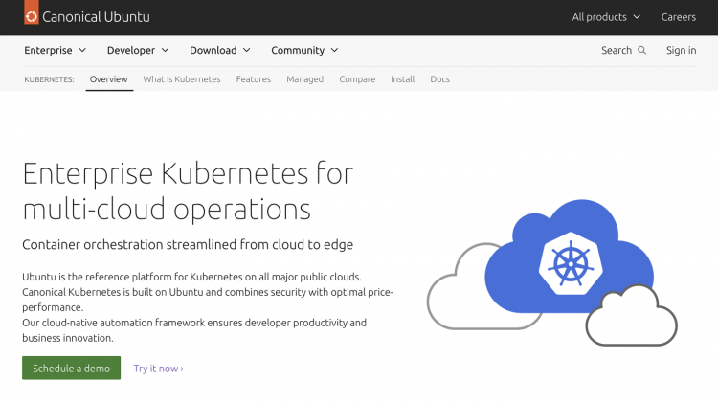
Task: Click the Enterprise Kubernetes headline
Action: [188, 190]
